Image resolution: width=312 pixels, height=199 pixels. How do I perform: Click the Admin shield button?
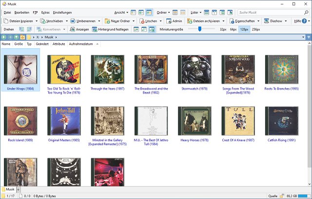click(x=174, y=21)
